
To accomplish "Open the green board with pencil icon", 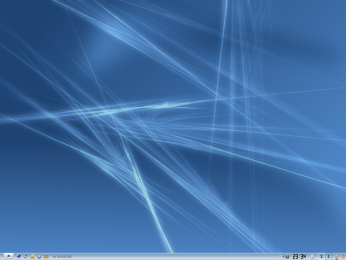I will pyautogui.click(x=46, y=257).
